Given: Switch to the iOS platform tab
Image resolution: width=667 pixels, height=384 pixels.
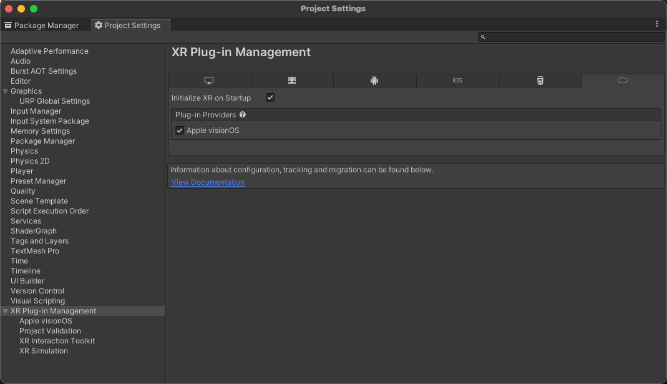Looking at the screenshot, I should coord(457,81).
